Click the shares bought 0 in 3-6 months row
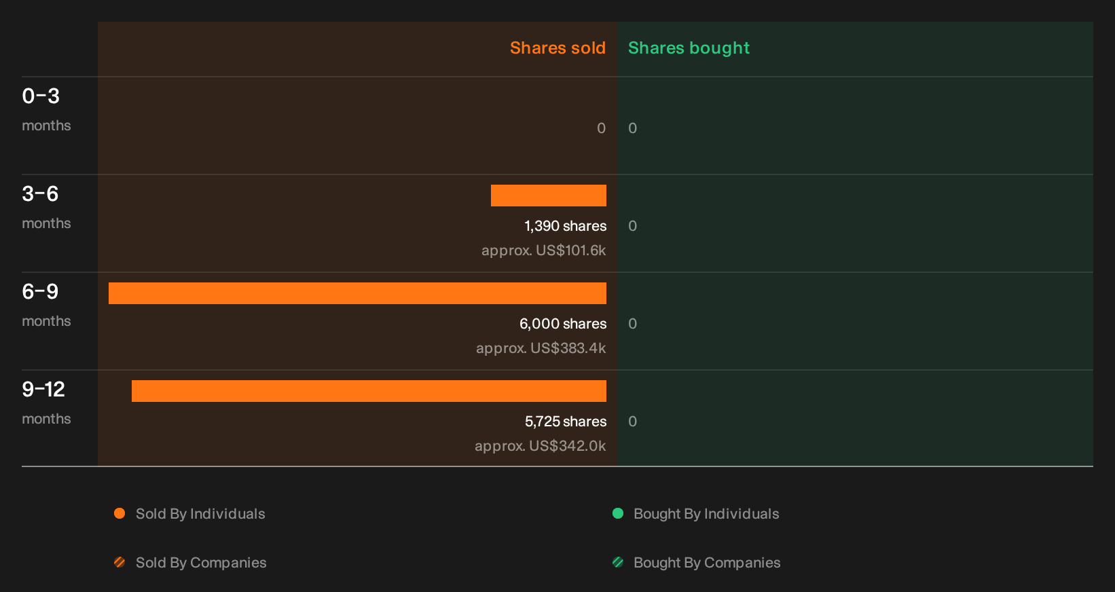1115x592 pixels. click(632, 226)
